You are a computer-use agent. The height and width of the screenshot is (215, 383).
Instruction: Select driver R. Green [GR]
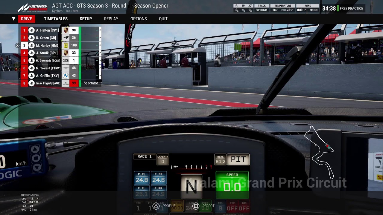point(46,38)
